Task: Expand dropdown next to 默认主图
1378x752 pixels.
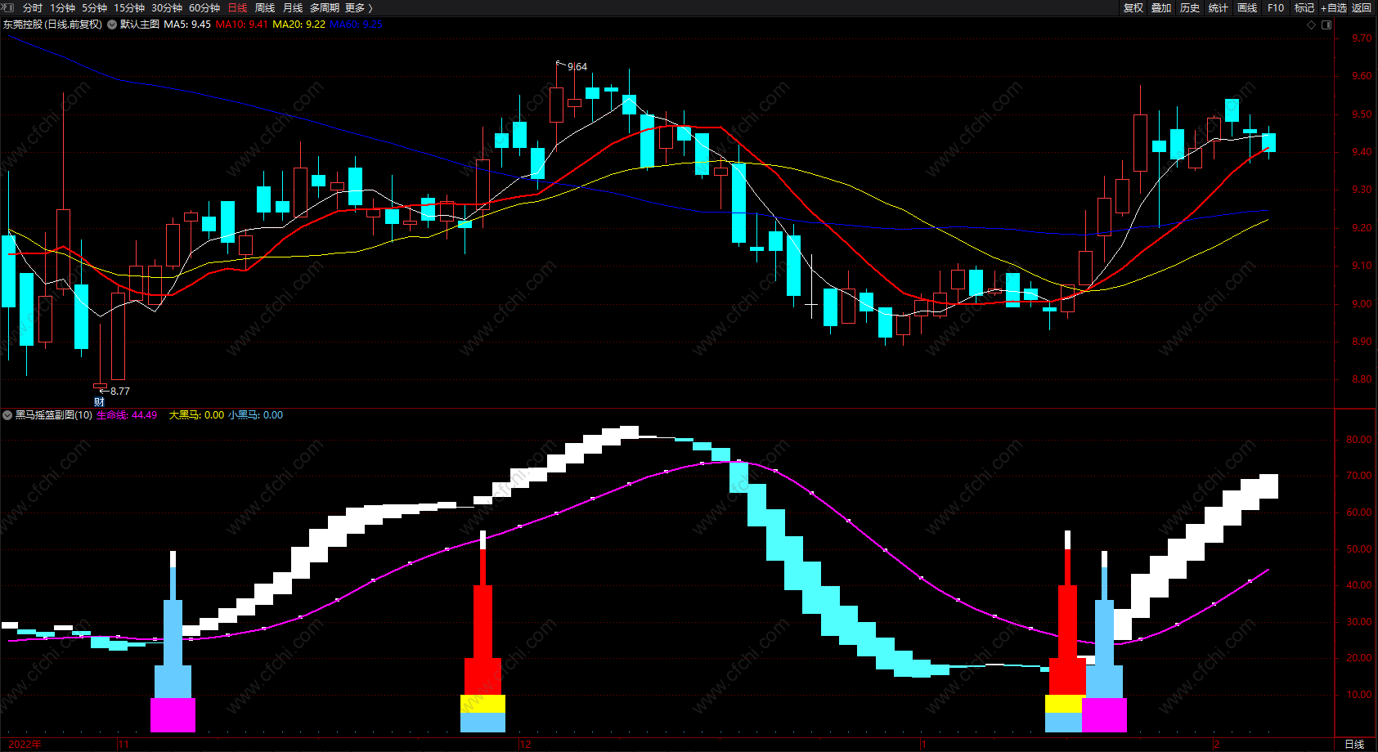Action: [x=112, y=25]
